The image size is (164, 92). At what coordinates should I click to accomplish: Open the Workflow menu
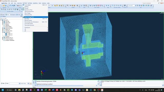[x=35, y=3]
